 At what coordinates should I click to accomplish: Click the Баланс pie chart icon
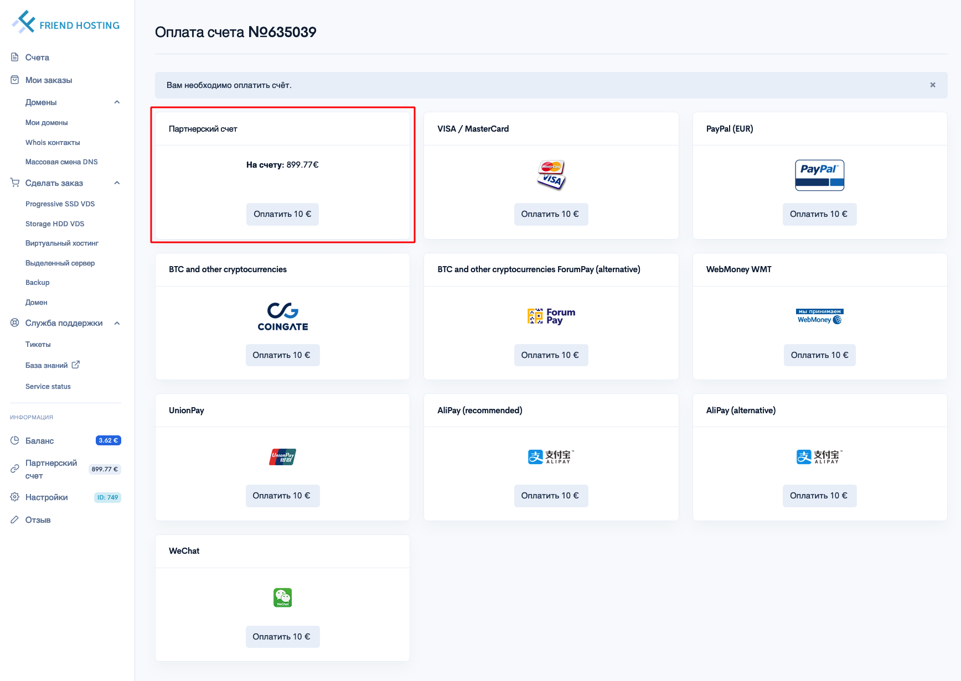(15, 440)
